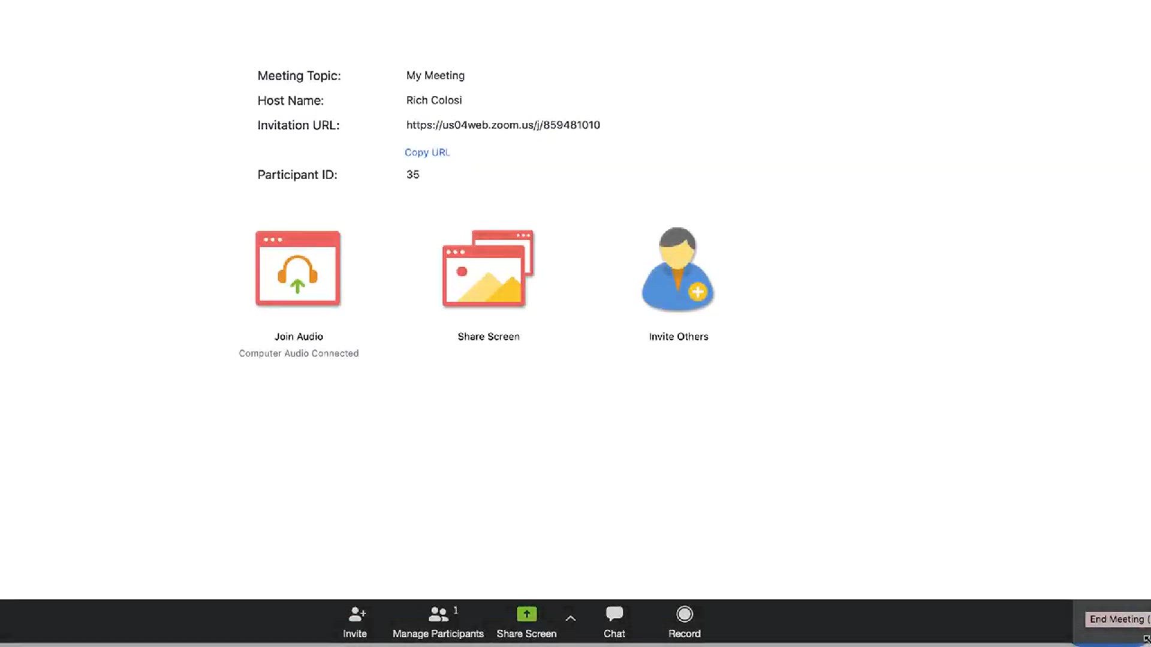The width and height of the screenshot is (1151, 647).
Task: Start recording with the Record button
Action: pyautogui.click(x=684, y=622)
